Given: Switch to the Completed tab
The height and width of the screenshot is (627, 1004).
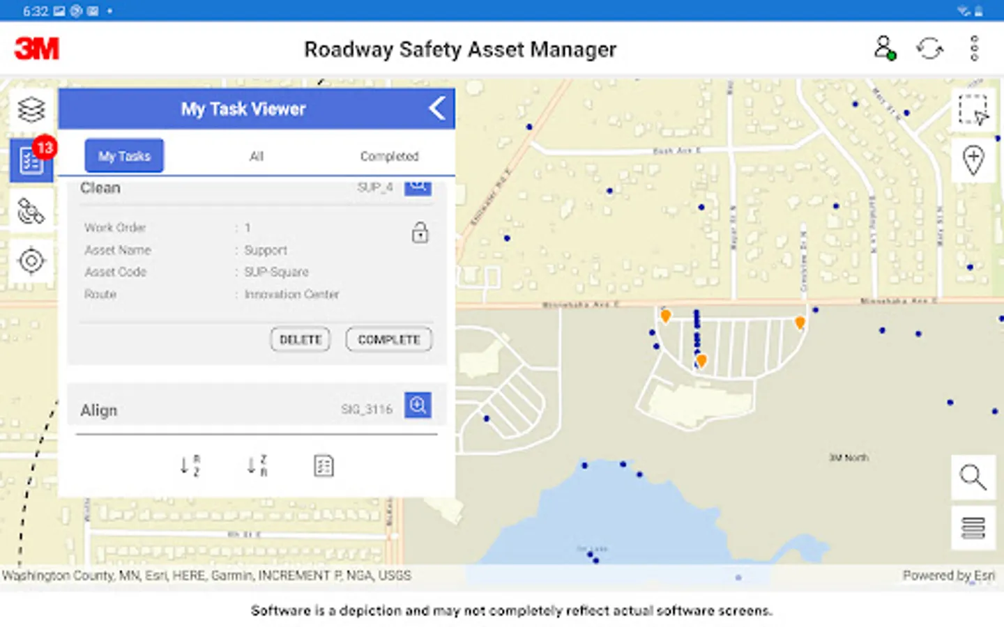Looking at the screenshot, I should pyautogui.click(x=389, y=156).
